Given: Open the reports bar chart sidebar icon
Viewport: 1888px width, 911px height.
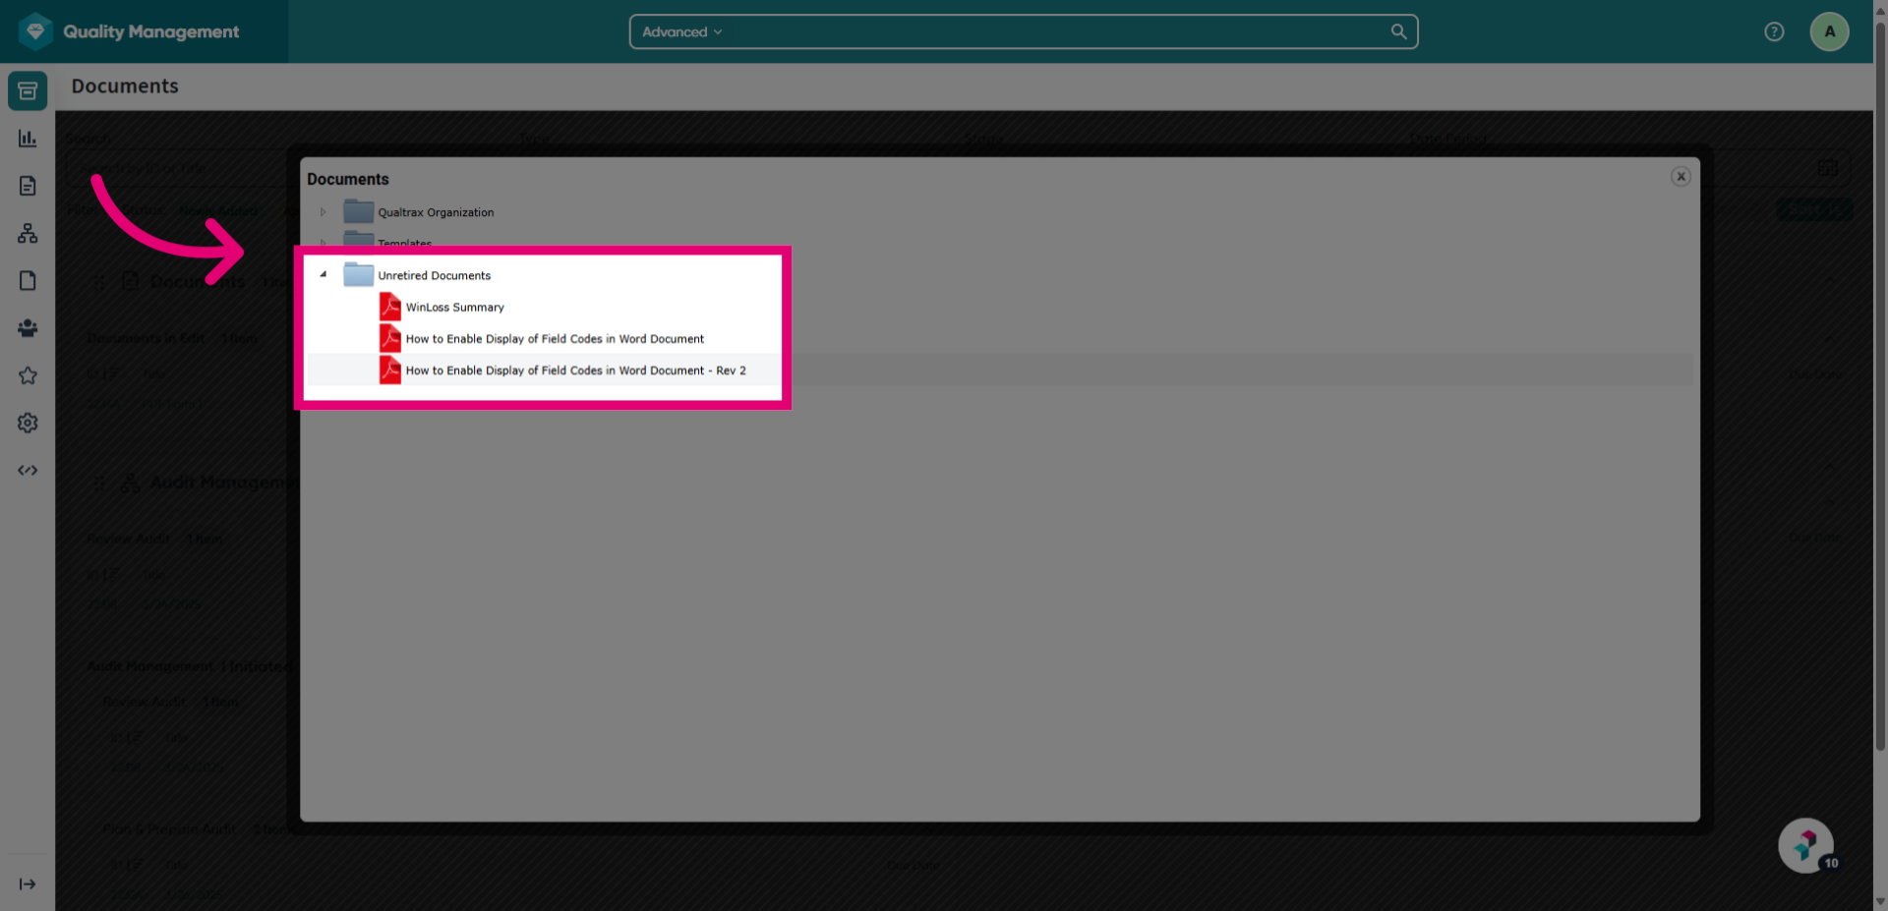Looking at the screenshot, I should (28, 139).
